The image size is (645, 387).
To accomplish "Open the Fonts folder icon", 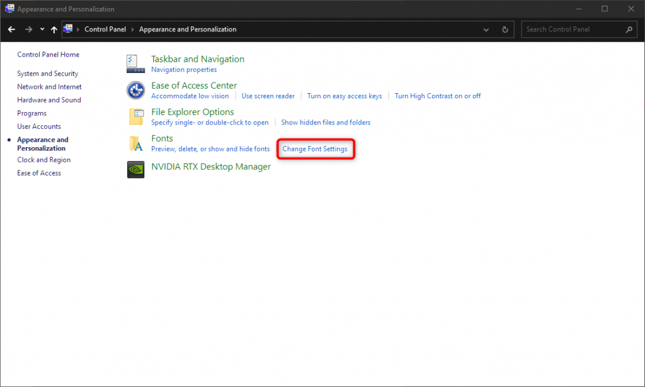I will [x=136, y=144].
